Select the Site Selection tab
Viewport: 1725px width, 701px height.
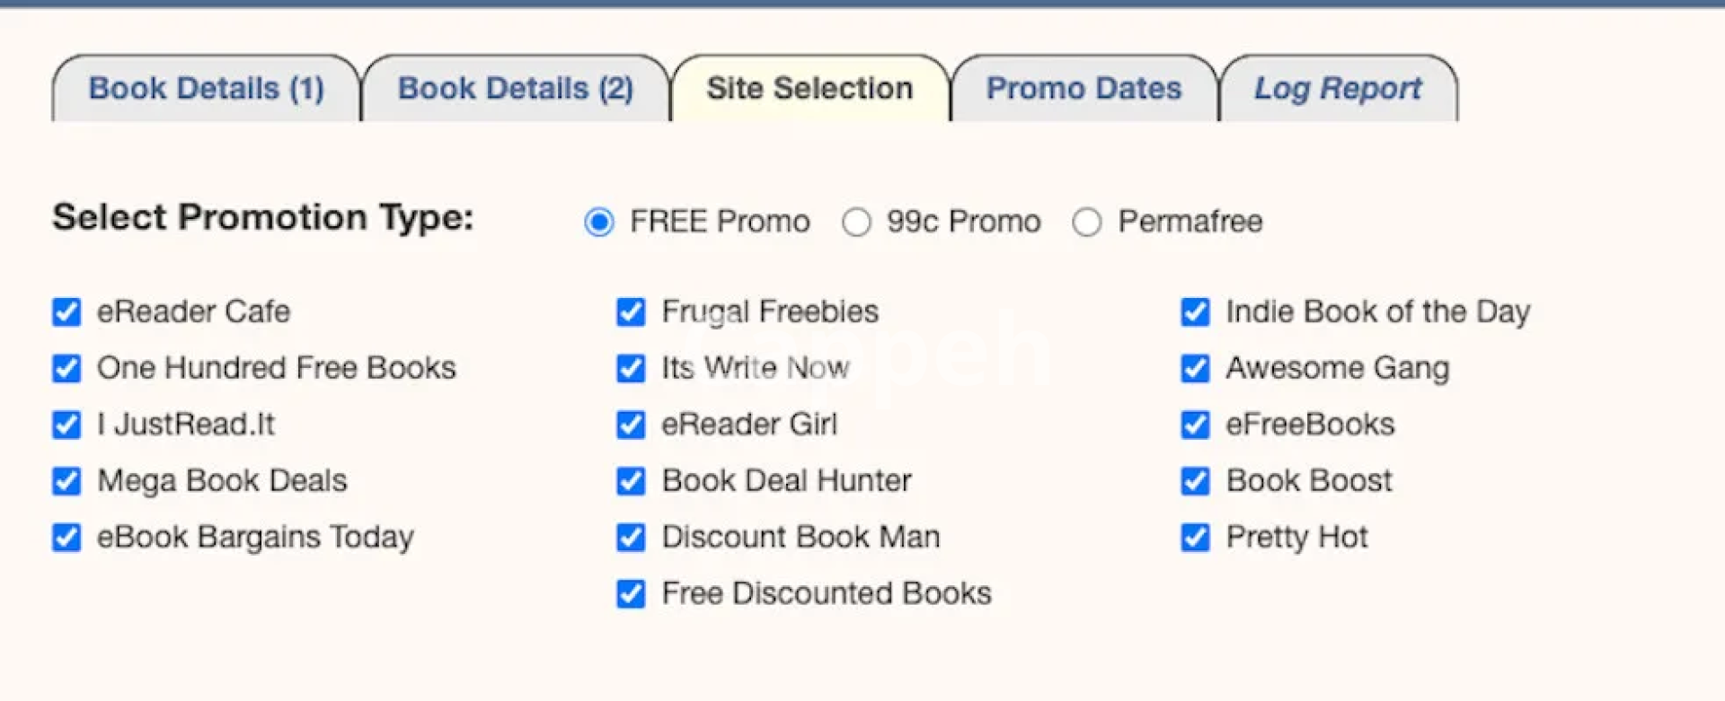pos(809,89)
